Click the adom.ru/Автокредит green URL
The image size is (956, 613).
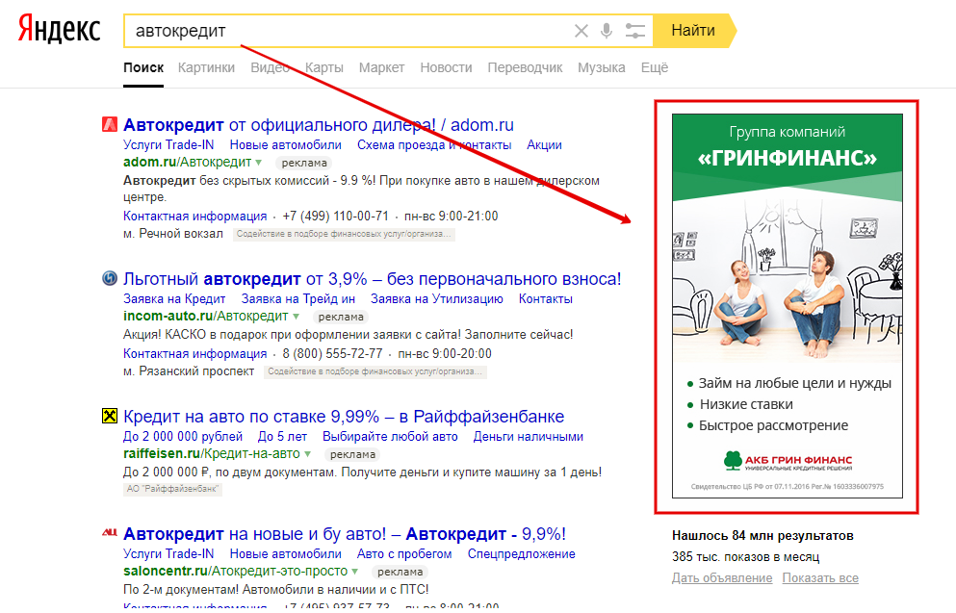pos(187,162)
